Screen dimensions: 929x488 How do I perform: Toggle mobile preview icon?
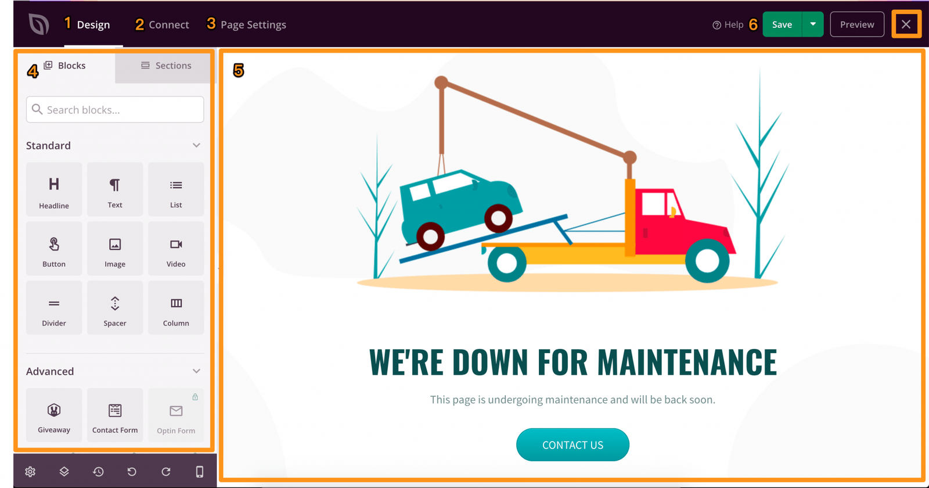(200, 472)
